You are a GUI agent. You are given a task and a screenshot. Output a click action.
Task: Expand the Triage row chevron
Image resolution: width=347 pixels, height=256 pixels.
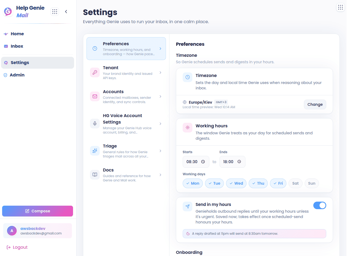[160, 151]
